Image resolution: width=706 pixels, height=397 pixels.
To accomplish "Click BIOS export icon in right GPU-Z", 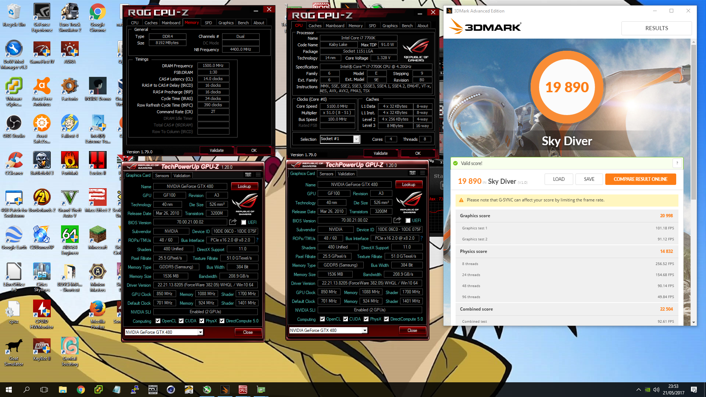I will (397, 220).
